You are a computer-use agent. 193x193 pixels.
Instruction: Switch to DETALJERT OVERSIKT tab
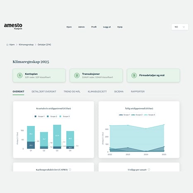pos(44,92)
